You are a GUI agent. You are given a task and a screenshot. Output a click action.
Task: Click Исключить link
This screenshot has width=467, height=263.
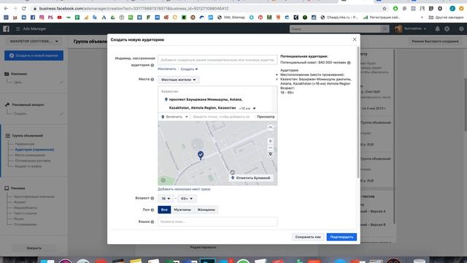(167, 69)
